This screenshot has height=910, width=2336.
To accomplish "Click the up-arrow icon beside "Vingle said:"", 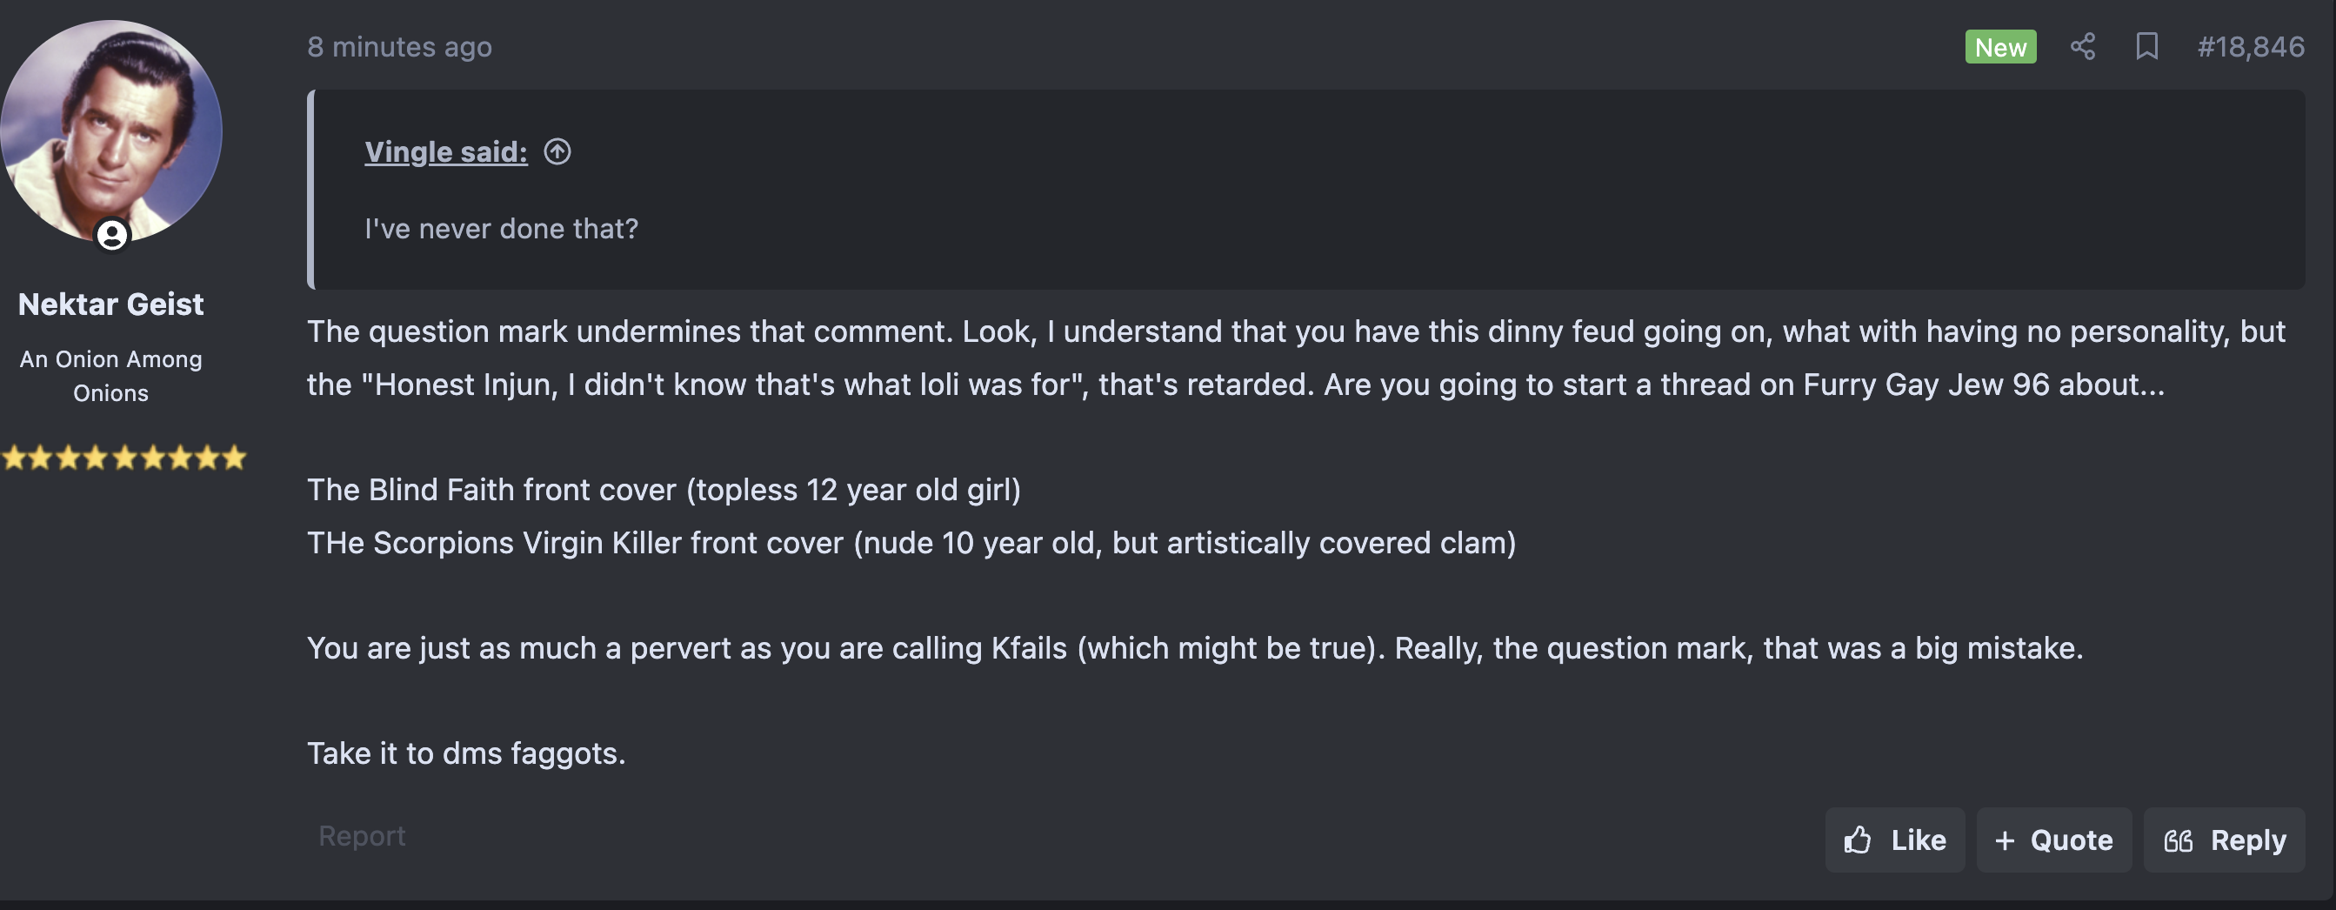I will [x=557, y=151].
